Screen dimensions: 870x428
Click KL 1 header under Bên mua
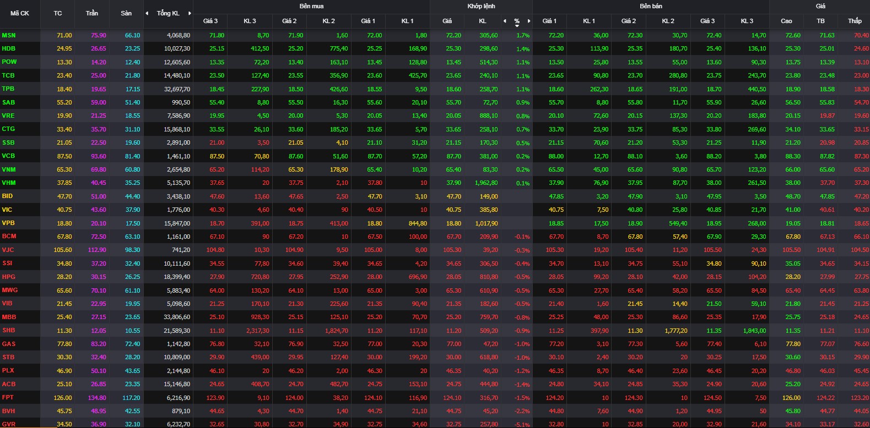408,21
